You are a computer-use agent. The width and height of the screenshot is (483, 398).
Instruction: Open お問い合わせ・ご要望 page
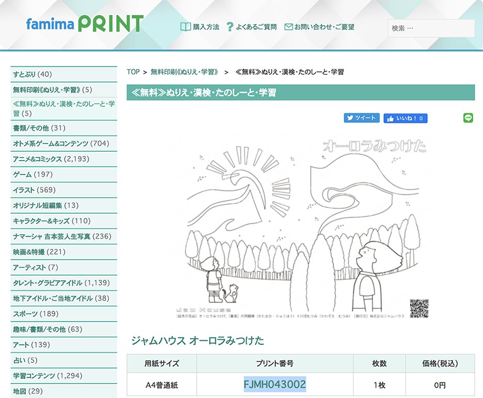tap(324, 27)
